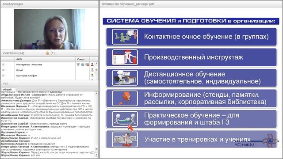
Task: Collapse the Чат panel header
Action: (50, 83)
